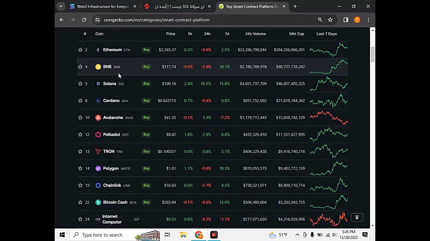430x241 pixels.
Task: Star Solana to add to watchlist
Action: 80,83
